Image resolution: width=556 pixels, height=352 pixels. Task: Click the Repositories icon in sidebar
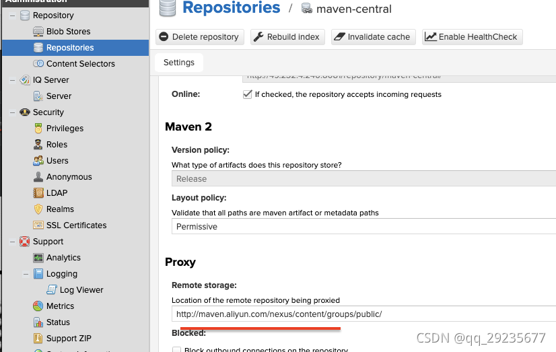click(x=38, y=48)
